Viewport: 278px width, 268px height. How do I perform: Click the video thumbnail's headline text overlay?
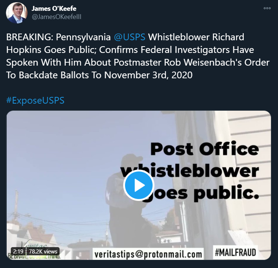click(190, 171)
